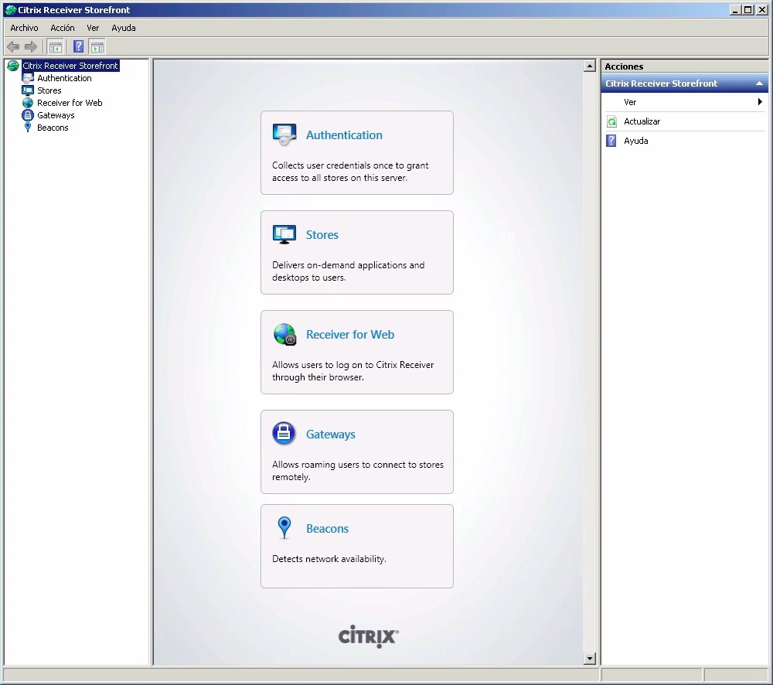This screenshot has height=685, width=773.
Task: Click text 'Collects user credentials once to grant'
Action: point(350,165)
